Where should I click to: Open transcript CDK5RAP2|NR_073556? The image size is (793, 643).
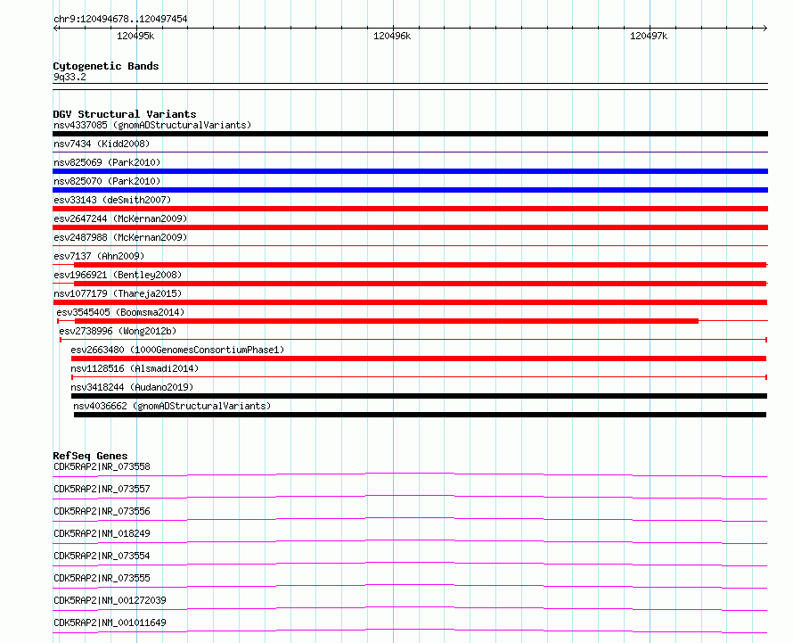click(102, 511)
